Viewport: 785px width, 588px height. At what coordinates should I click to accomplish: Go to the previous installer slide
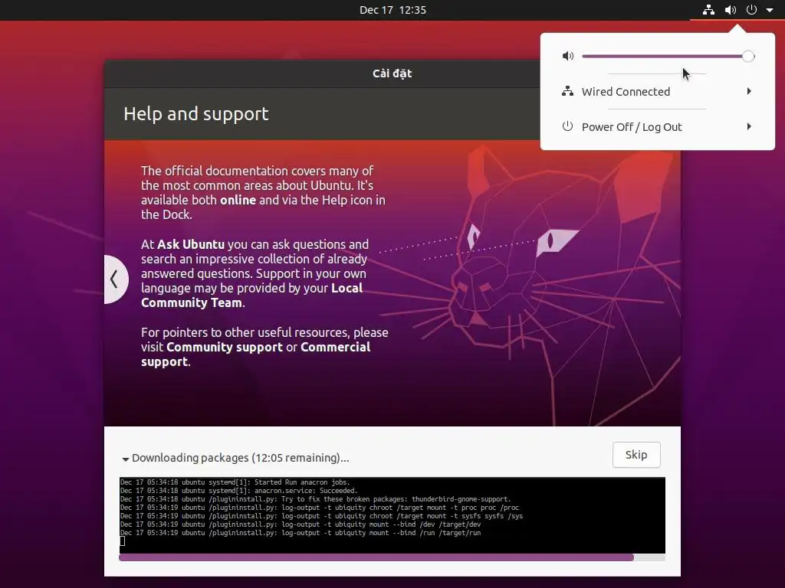point(115,279)
